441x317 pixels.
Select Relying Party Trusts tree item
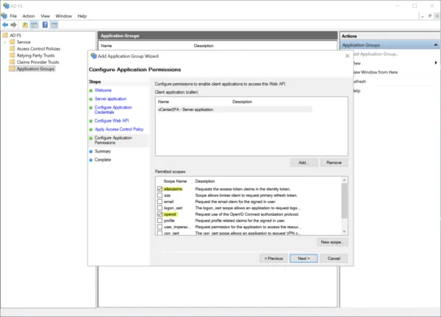pyautogui.click(x=36, y=55)
